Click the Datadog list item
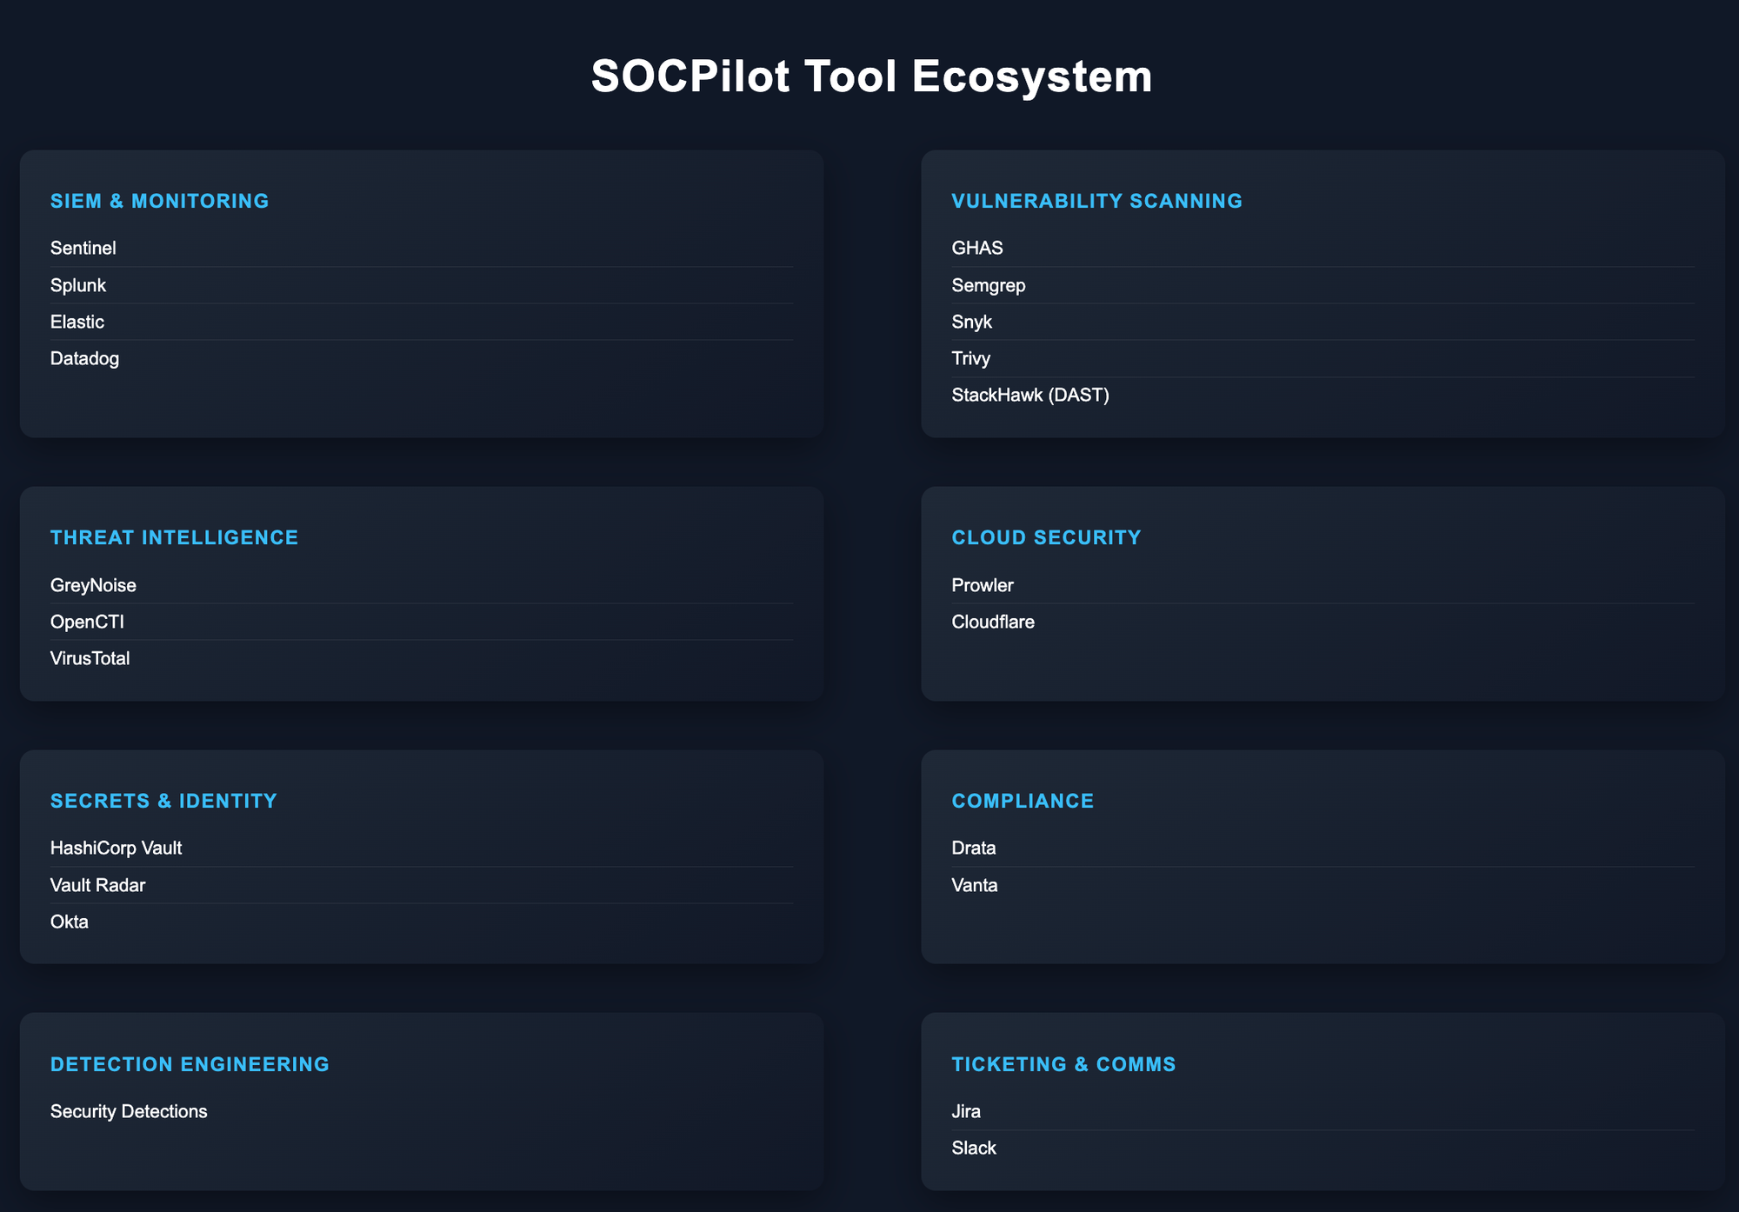This screenshot has width=1739, height=1212. [x=85, y=358]
